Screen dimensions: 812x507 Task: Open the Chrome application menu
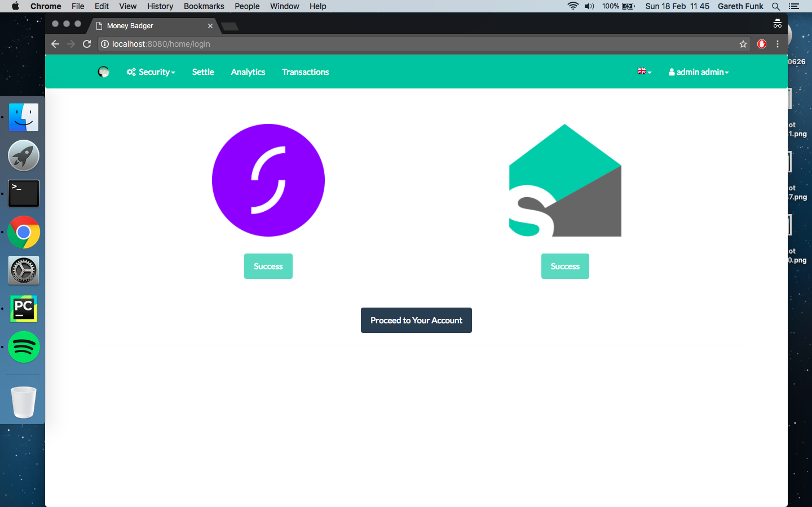[x=46, y=6]
